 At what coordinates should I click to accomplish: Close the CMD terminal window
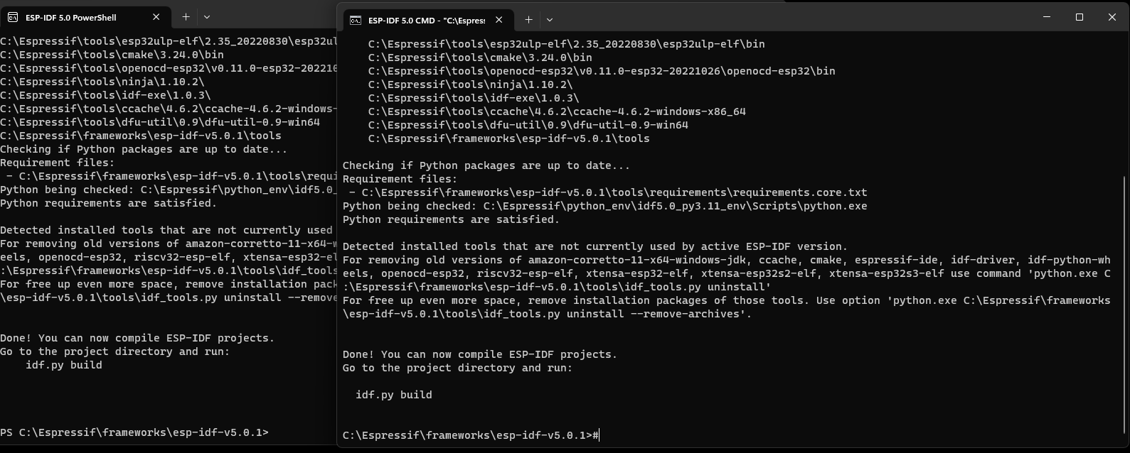coord(1112,17)
